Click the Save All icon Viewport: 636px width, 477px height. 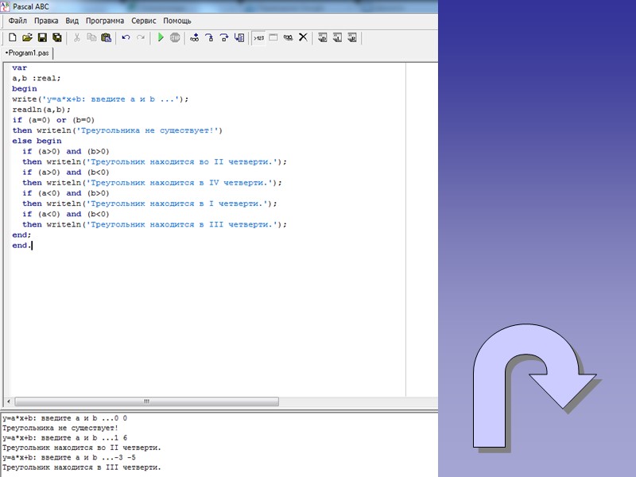coord(57,37)
